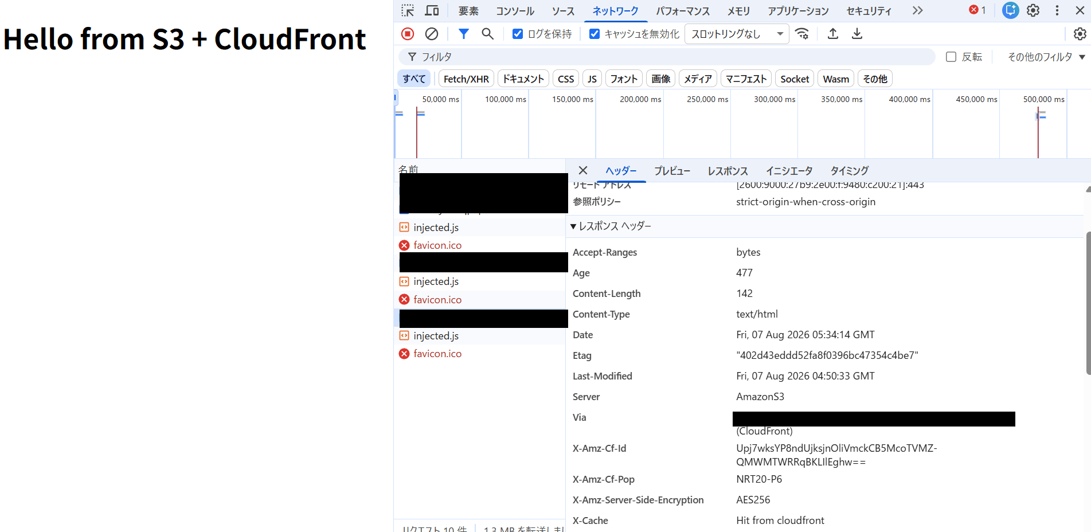
Task: Show more DevTools tabs chevron
Action: coord(918,10)
